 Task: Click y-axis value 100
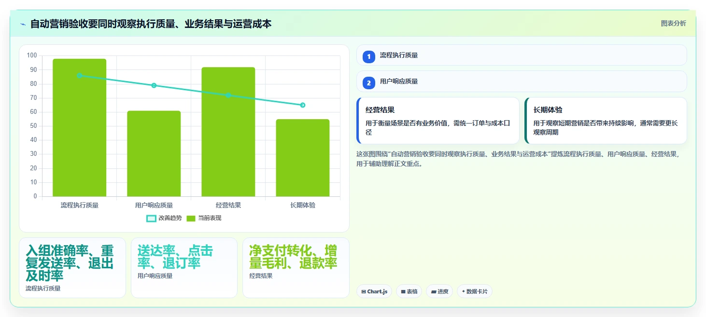point(32,55)
